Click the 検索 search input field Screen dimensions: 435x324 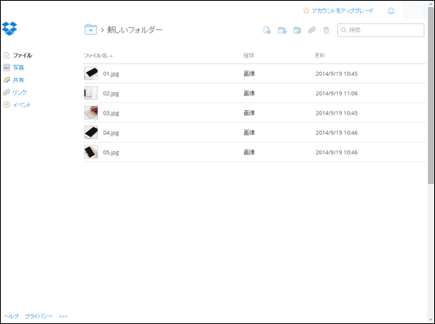[x=381, y=30]
